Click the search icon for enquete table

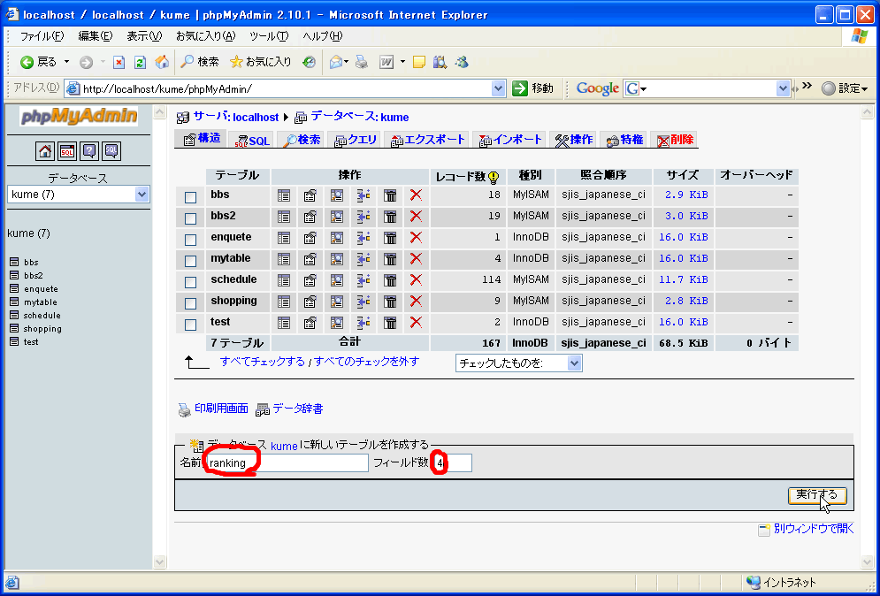point(337,237)
